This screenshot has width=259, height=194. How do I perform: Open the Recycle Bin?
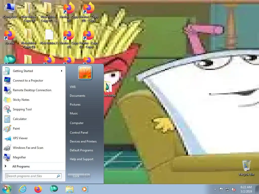click(246, 168)
